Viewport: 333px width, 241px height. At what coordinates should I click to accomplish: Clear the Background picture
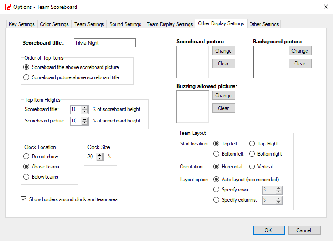click(x=300, y=64)
